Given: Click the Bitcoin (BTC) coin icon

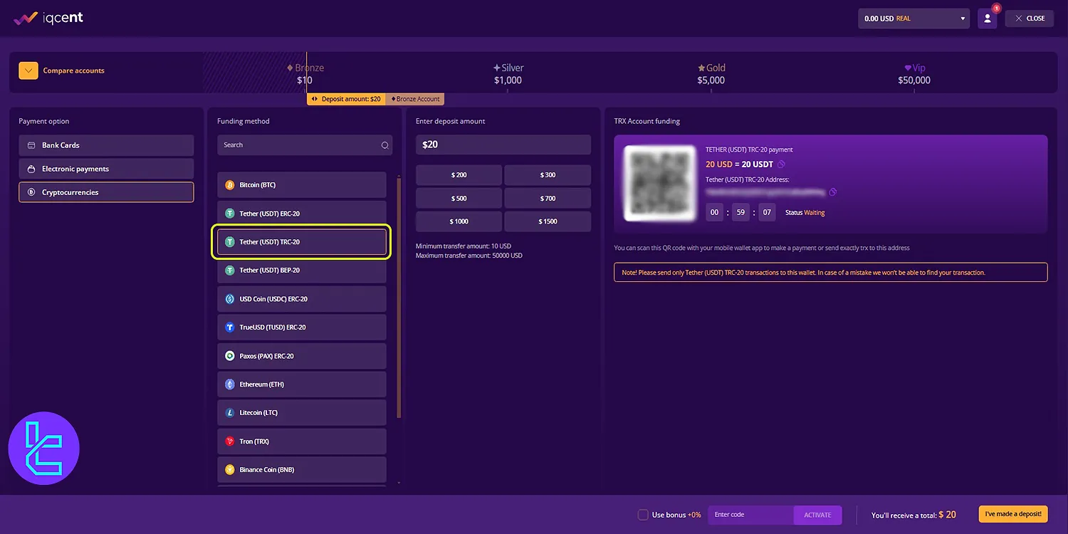Looking at the screenshot, I should pos(229,185).
